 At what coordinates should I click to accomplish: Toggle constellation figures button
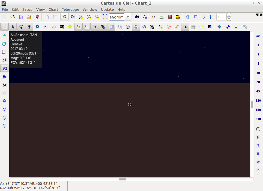click(x=136, y=27)
